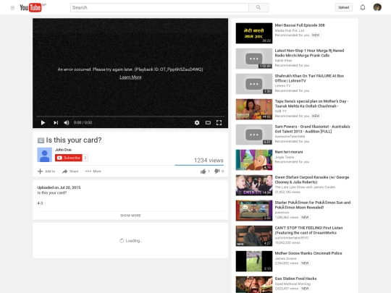This screenshot has width=391, height=293.
Task: Enter full screen mode
Action: click(x=219, y=122)
